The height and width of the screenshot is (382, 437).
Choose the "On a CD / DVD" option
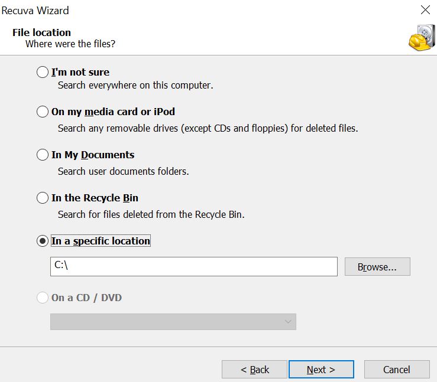tap(43, 298)
